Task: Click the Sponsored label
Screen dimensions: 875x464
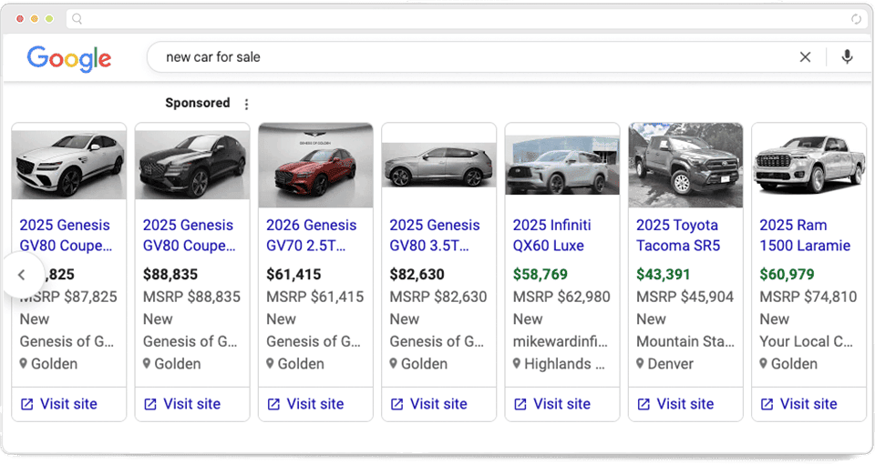Action: click(x=198, y=103)
